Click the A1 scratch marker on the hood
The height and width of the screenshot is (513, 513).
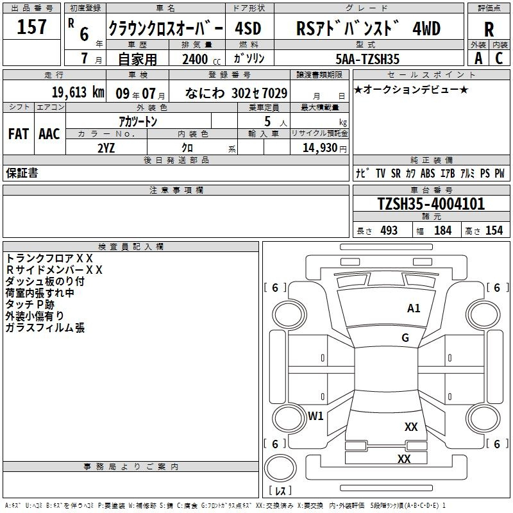pyautogui.click(x=414, y=308)
